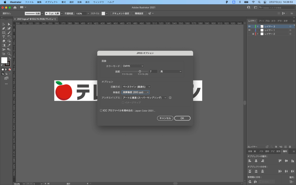Screen dimensions: 296x185
Task: Select the Rotate tool
Action: [x=9, y=37]
